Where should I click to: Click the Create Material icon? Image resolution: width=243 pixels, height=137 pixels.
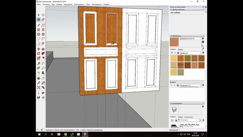click(203, 42)
